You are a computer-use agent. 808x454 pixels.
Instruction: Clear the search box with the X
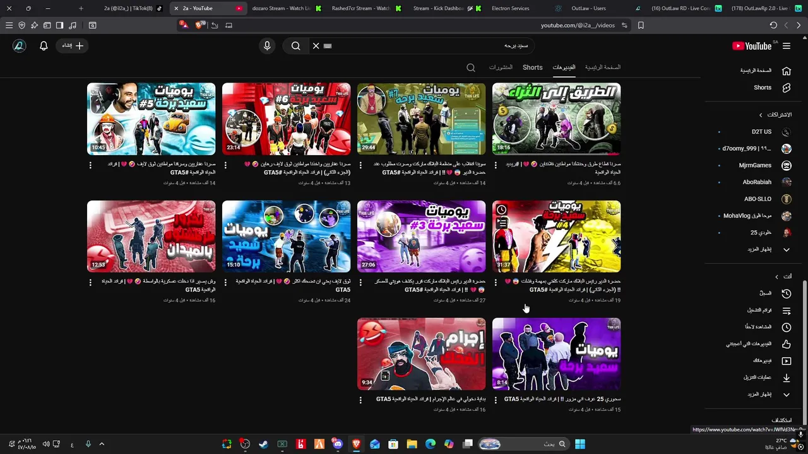[316, 45]
